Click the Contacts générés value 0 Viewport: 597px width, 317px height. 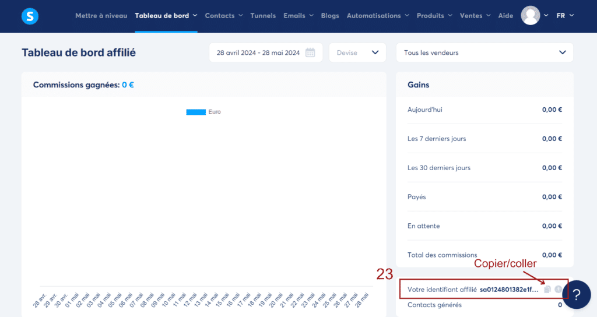(x=560, y=305)
